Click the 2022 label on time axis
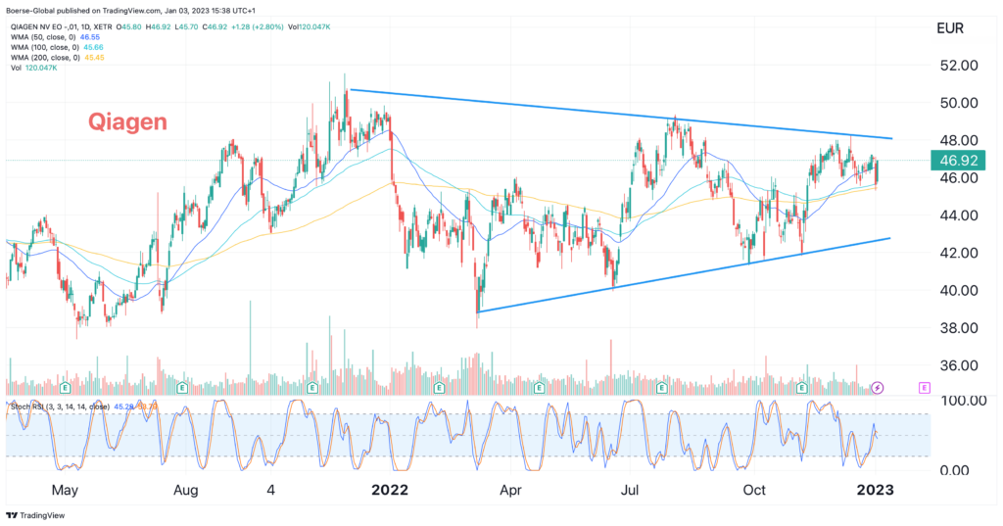Screen dimensions: 1003x526 click(x=390, y=490)
